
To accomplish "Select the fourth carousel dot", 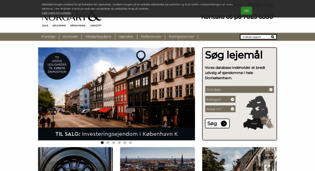I will (x=119, y=143).
